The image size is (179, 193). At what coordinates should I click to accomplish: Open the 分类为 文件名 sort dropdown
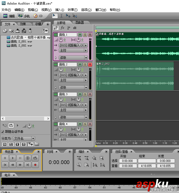click(24, 138)
